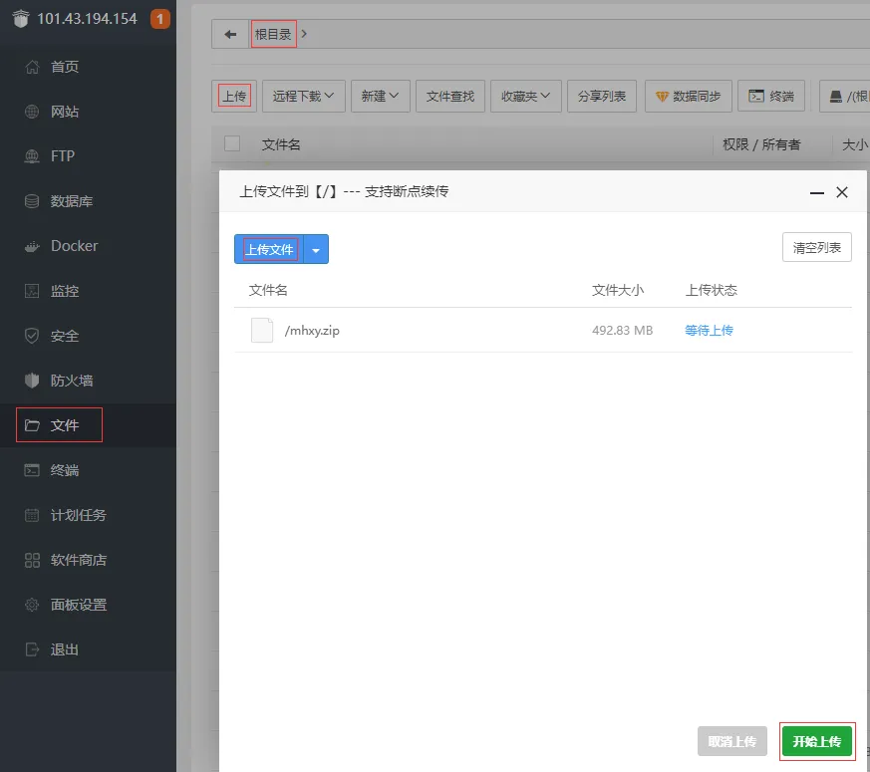
Task: Select 网站 in the sidebar menu
Action: [x=65, y=112]
